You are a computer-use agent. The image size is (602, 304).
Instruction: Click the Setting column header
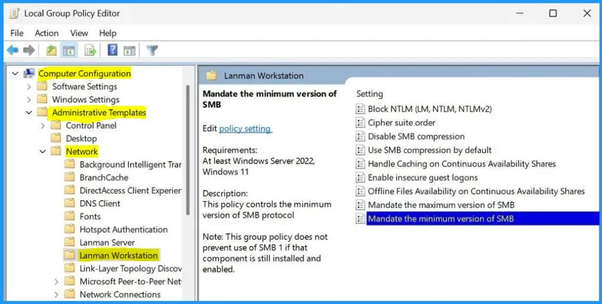[370, 93]
